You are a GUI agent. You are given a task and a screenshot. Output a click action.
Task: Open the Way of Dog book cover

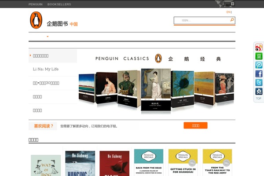[46, 165]
